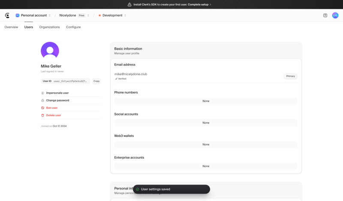Click the Delete user trash icon
Image resolution: width=343 pixels, height=201 pixels.
42,115
